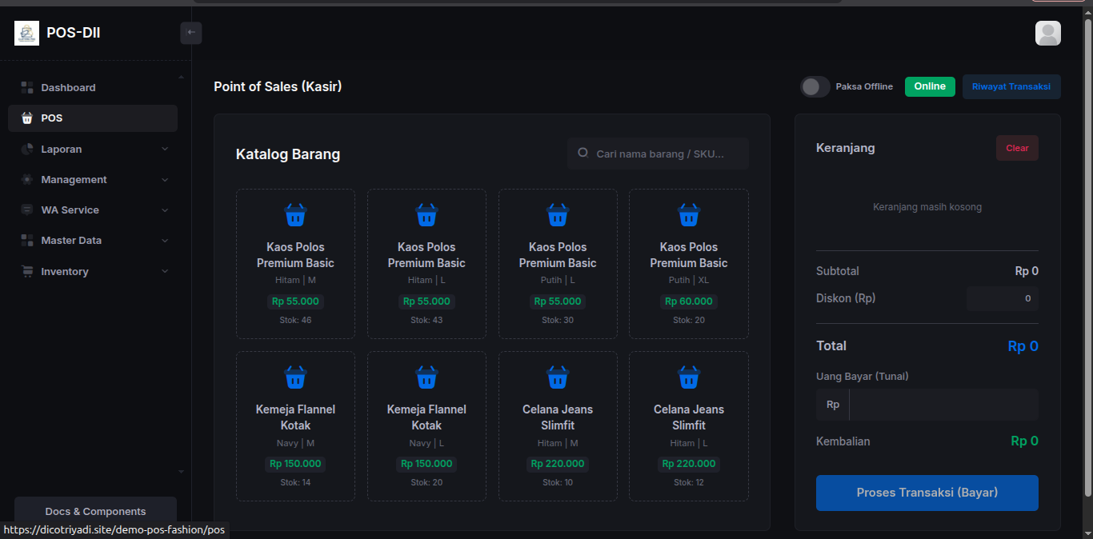Select the POS menu item

pos(93,118)
